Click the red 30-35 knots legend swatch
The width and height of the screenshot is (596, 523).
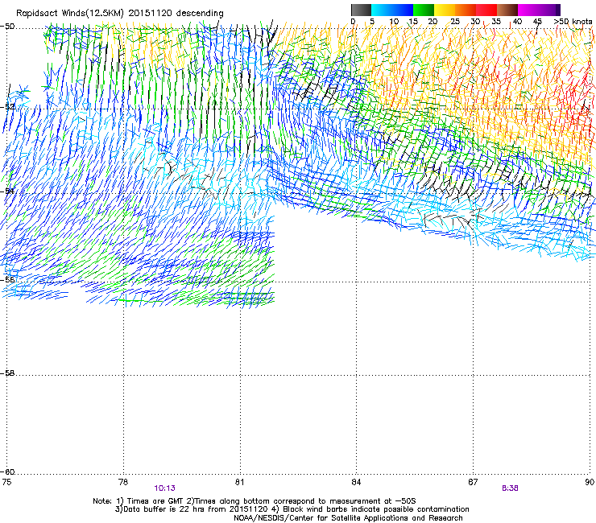[x=486, y=10]
